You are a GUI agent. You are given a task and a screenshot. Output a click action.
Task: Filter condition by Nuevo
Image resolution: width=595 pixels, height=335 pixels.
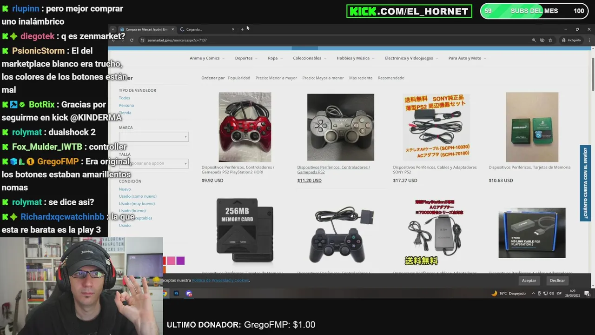[x=125, y=189]
